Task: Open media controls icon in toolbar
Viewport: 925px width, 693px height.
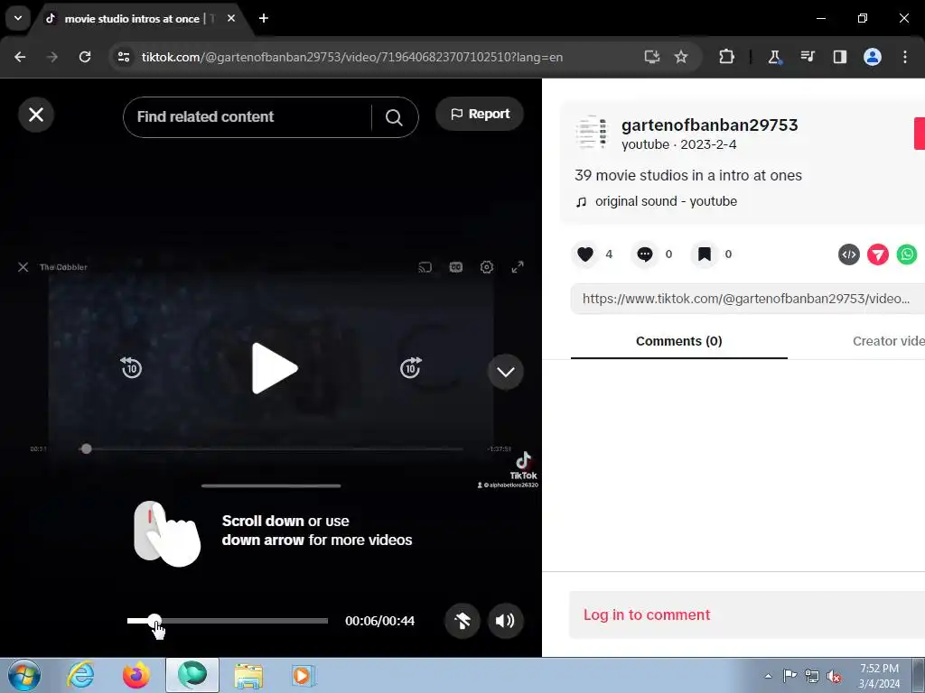Action: tap(807, 57)
